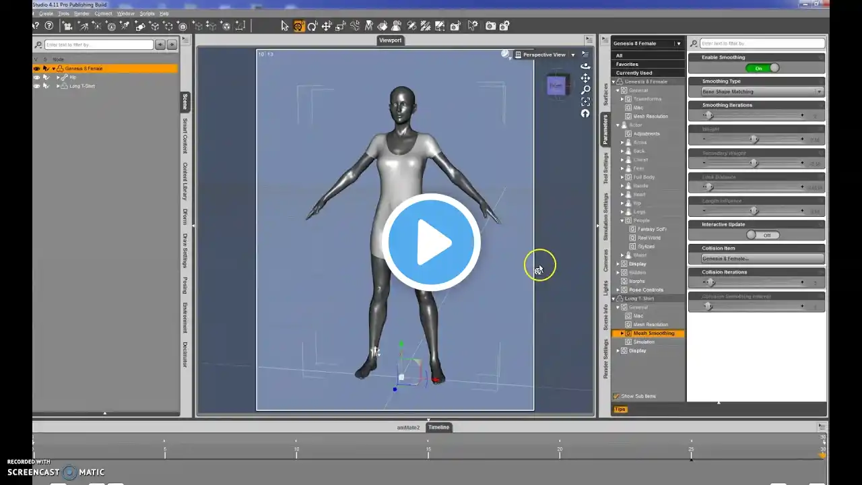Image resolution: width=862 pixels, height=485 pixels.
Task: Toggle the Show Sub Items checkbox
Action: pos(616,396)
